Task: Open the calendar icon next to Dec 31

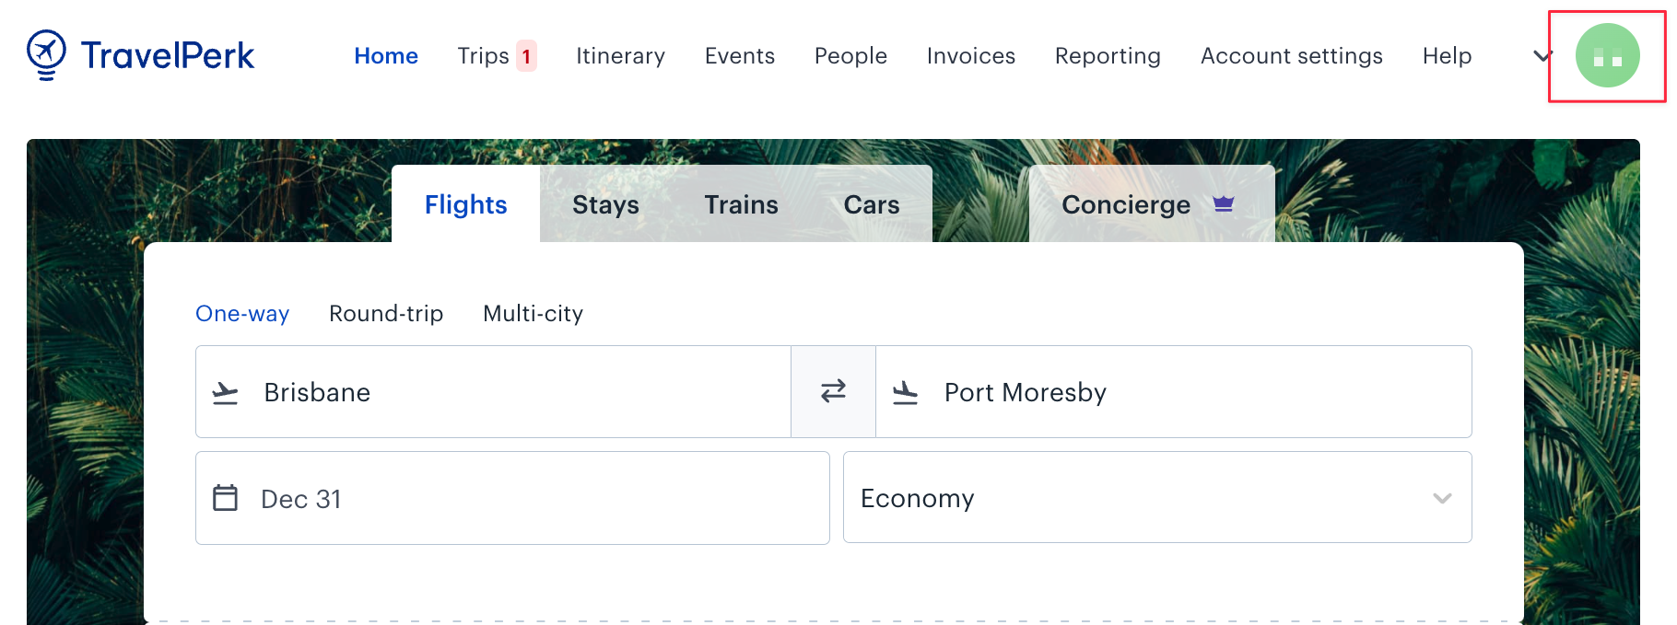Action: [x=226, y=498]
